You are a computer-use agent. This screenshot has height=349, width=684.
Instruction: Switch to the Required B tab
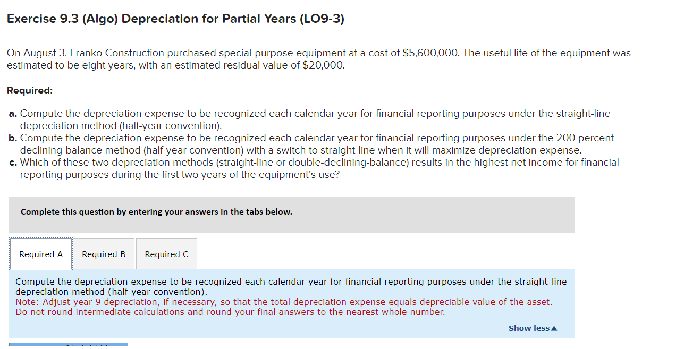click(103, 253)
